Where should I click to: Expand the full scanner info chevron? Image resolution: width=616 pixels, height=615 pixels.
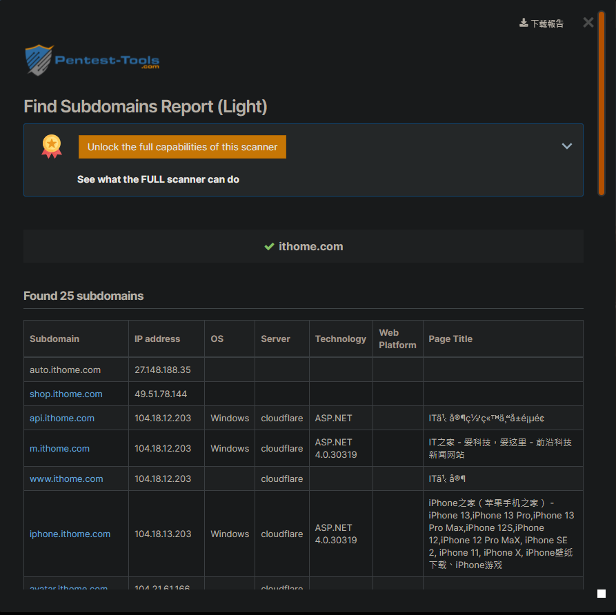[x=566, y=146]
